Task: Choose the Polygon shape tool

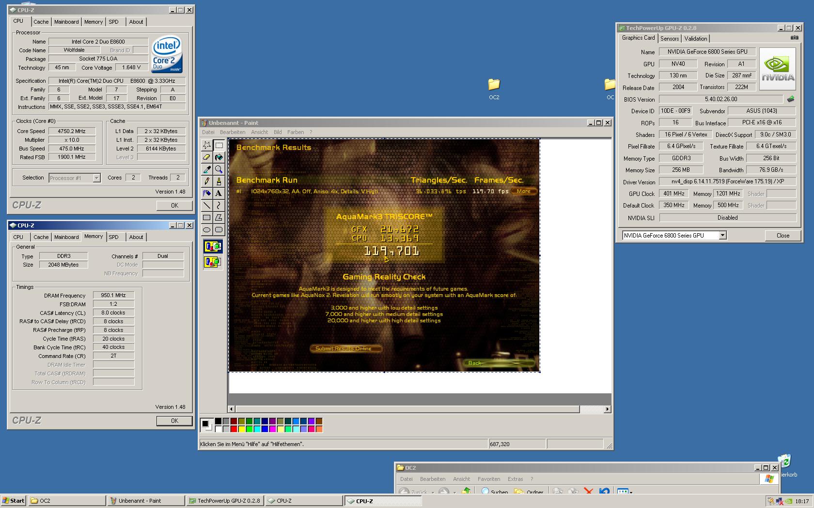Action: 219,218
